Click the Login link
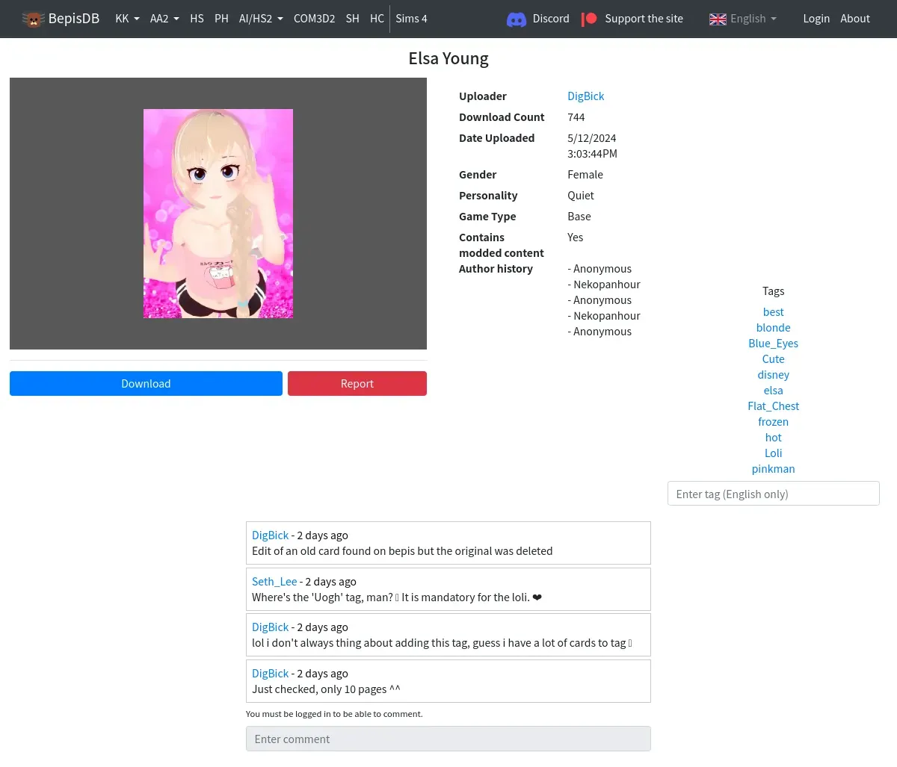 coord(816,19)
